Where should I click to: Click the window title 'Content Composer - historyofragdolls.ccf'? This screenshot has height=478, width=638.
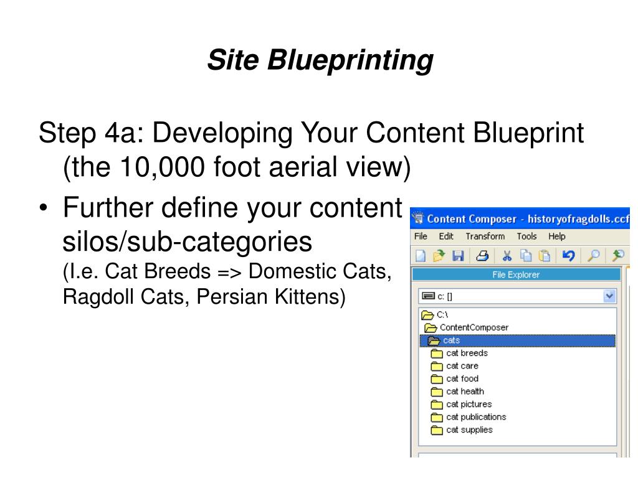click(x=528, y=218)
